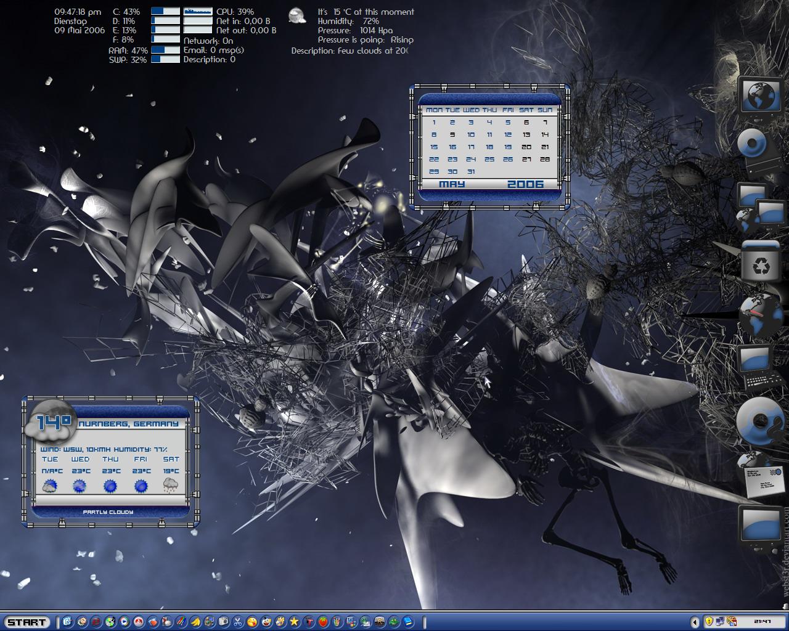Open the START menu button
The image size is (789, 631).
coord(27,622)
